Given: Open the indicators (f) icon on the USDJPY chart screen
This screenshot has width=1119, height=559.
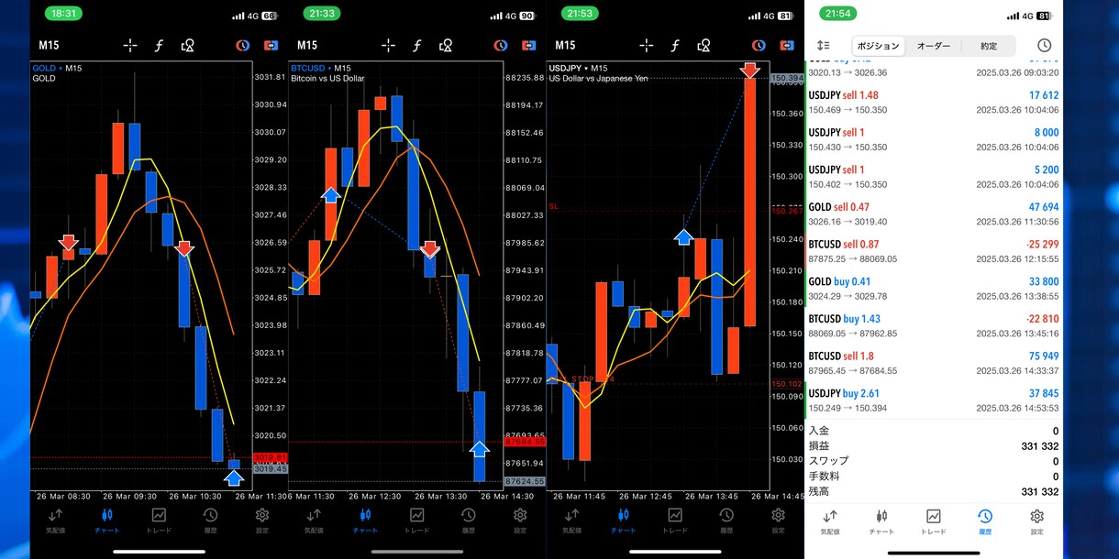Looking at the screenshot, I should pos(676,45).
